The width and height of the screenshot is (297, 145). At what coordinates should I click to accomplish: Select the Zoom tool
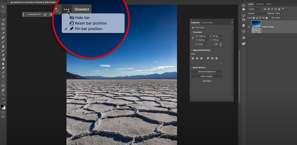point(3,94)
